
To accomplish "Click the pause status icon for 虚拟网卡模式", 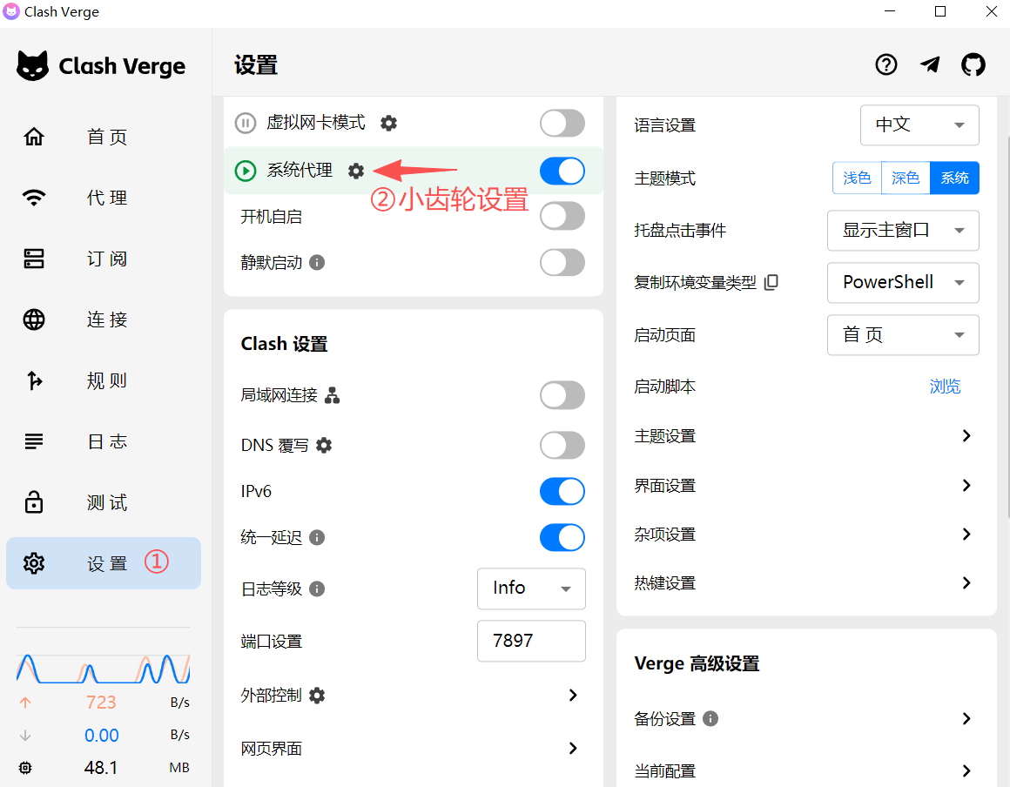I will (246, 123).
